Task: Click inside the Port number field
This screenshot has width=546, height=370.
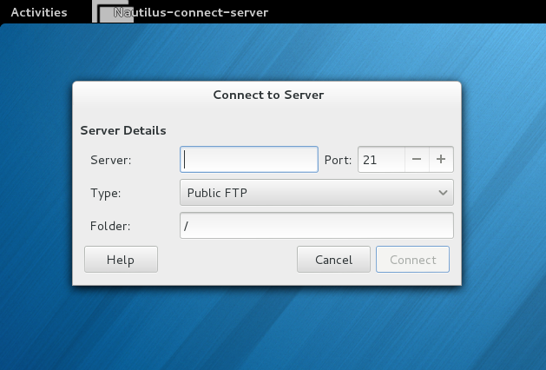Action: pos(380,160)
